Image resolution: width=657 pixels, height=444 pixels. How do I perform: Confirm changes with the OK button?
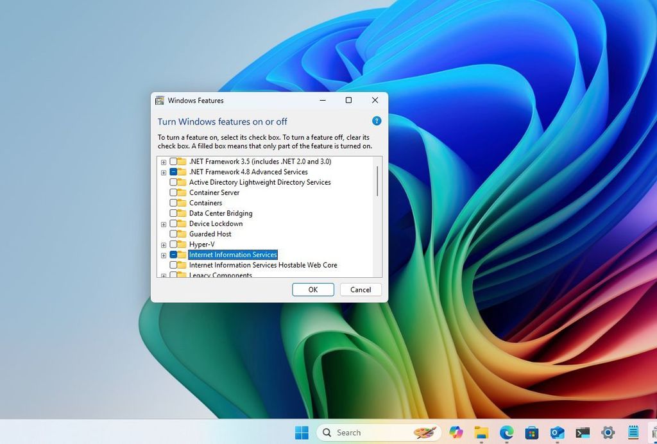pos(312,289)
